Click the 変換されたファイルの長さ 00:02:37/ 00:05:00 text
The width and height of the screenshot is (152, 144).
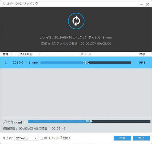76,44
